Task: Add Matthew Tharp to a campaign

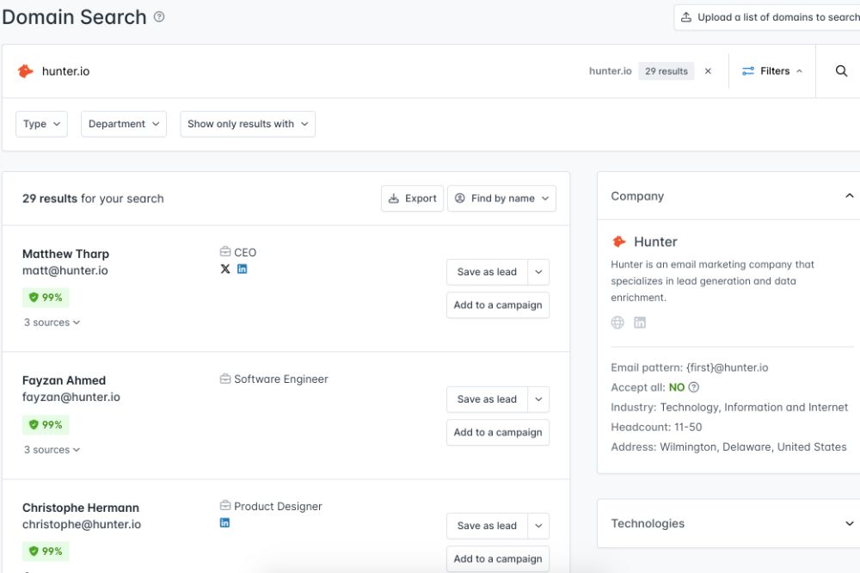Action: [497, 305]
